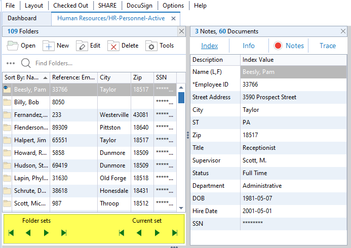Jump to first item in current set

pyautogui.click(x=122, y=233)
